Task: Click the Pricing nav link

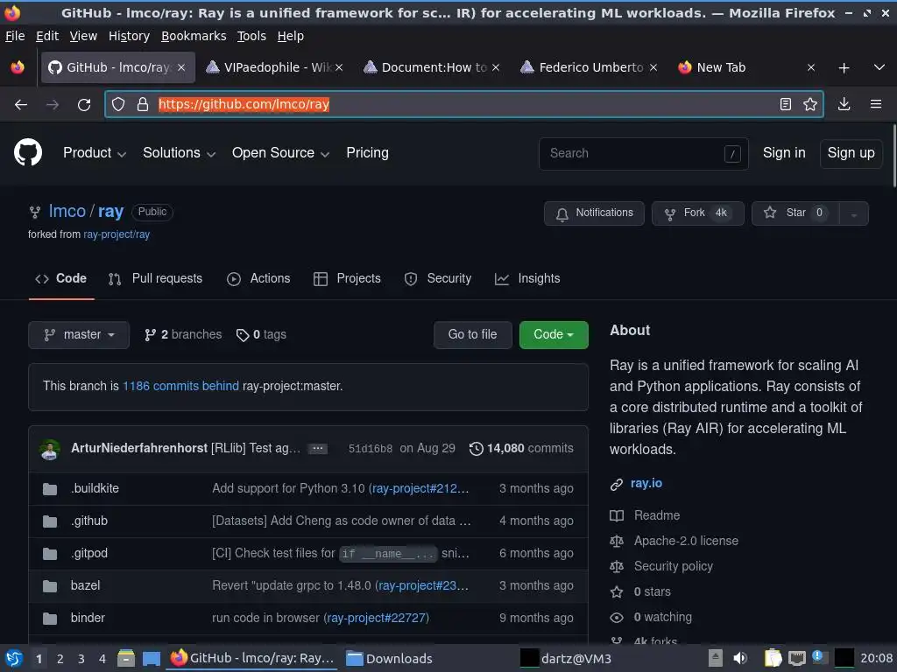Action: click(367, 152)
